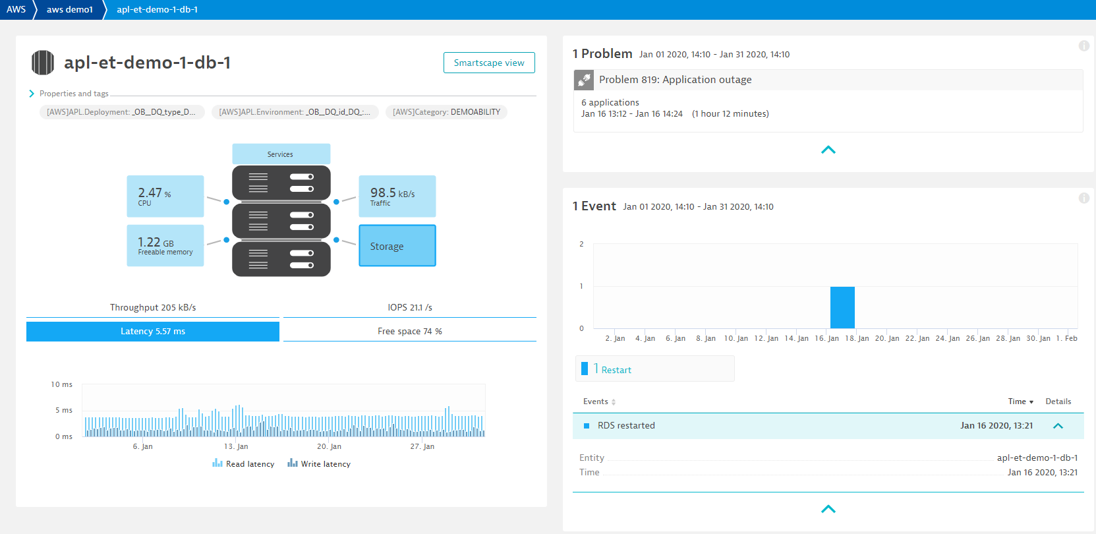The height and width of the screenshot is (534, 1096).
Task: Click the 1 Problem heading
Action: (602, 54)
